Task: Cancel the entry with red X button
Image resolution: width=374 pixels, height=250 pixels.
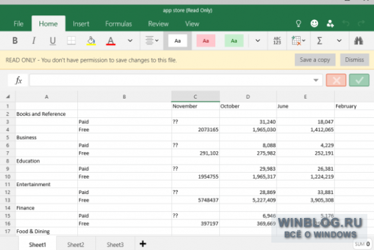Action: [x=336, y=80]
